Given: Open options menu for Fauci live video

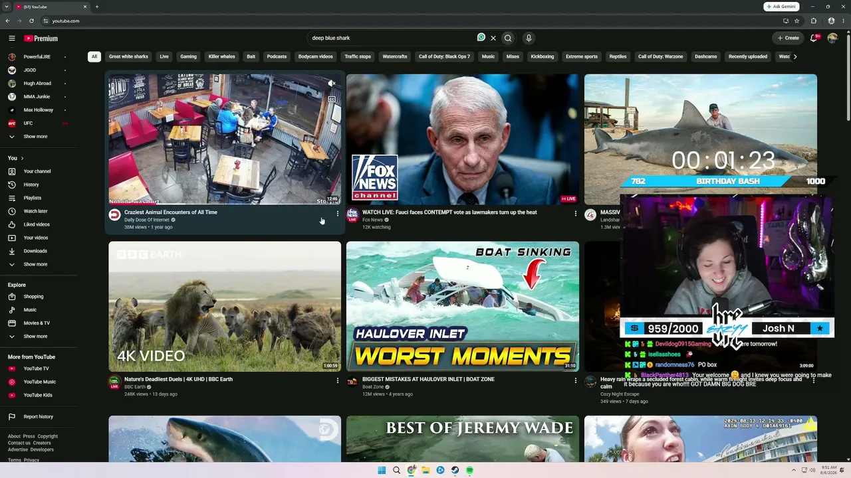Looking at the screenshot, I should click(576, 214).
